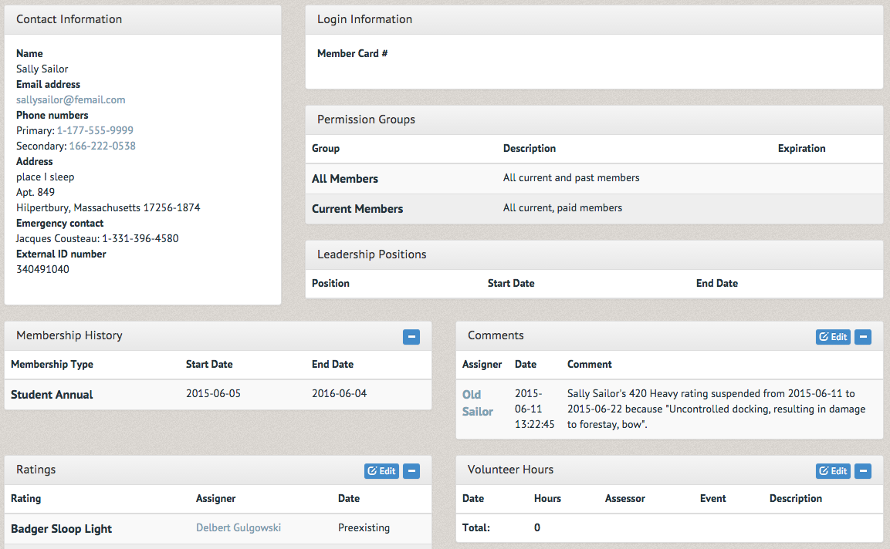Viewport: 890px width, 549px height.
Task: Select the Current Members group row
Action: (594, 209)
